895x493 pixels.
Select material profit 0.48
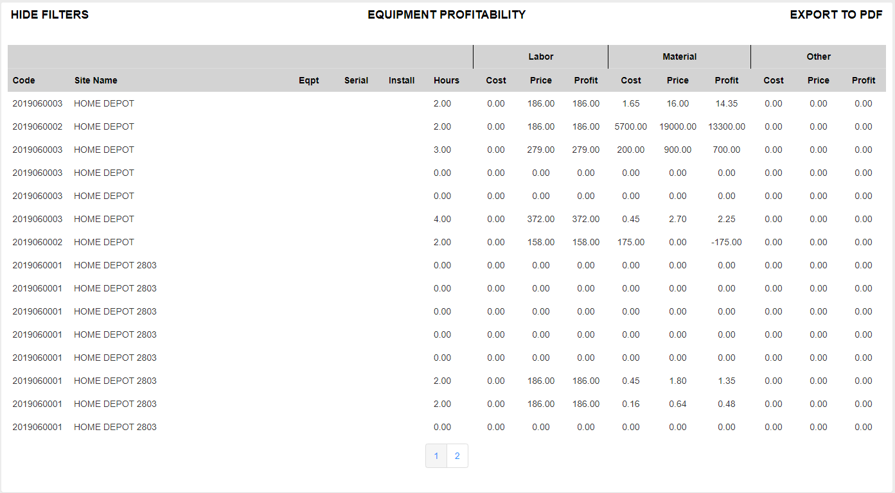click(x=727, y=404)
